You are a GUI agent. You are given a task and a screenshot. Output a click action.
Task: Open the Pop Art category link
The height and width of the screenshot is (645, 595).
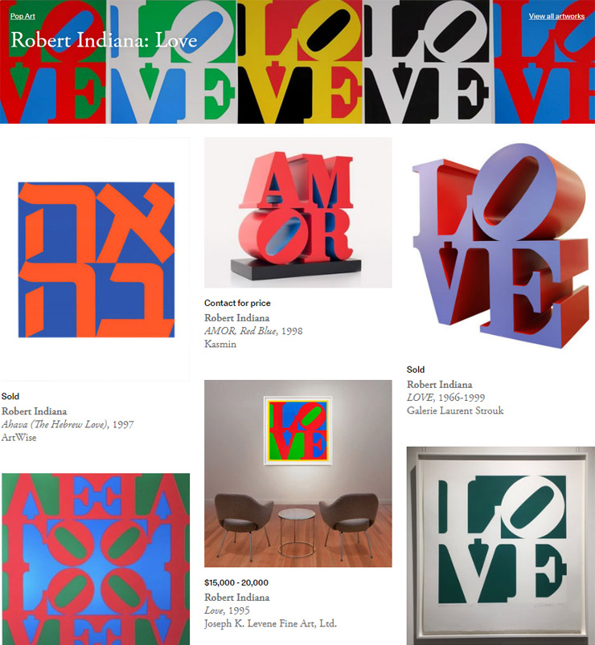pyautogui.click(x=23, y=16)
